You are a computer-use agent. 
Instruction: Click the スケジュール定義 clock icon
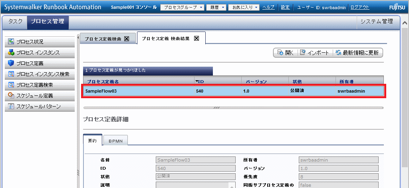coord(11,95)
